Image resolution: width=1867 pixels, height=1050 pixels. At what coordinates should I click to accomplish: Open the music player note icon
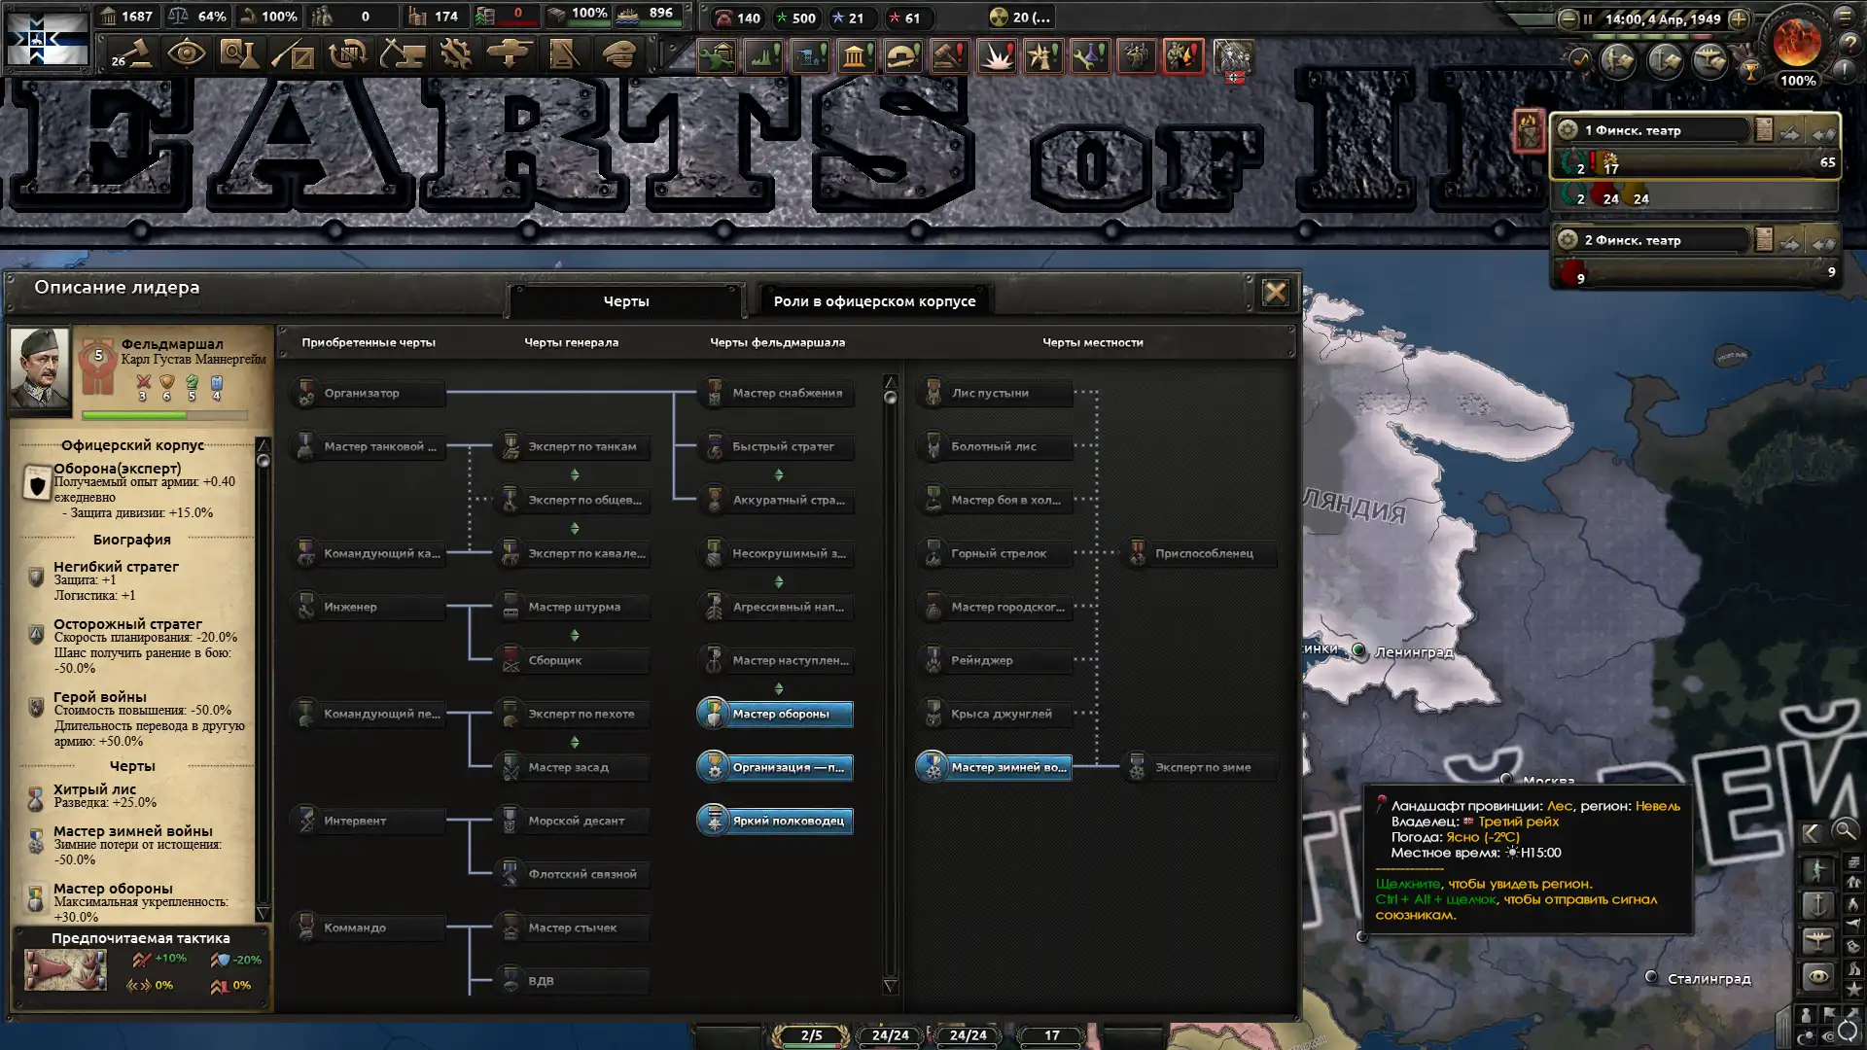tap(1580, 61)
